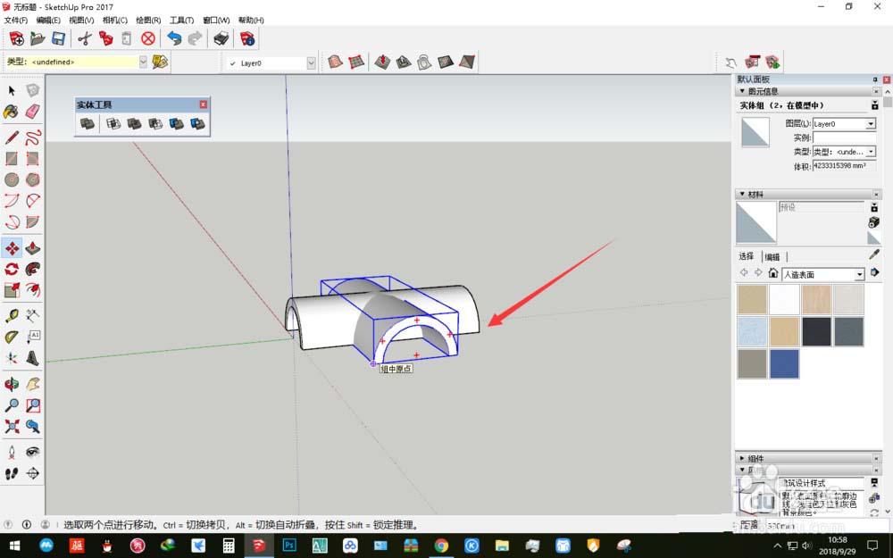Select the Orbit tool
This screenshot has height=558, width=893.
click(x=12, y=384)
